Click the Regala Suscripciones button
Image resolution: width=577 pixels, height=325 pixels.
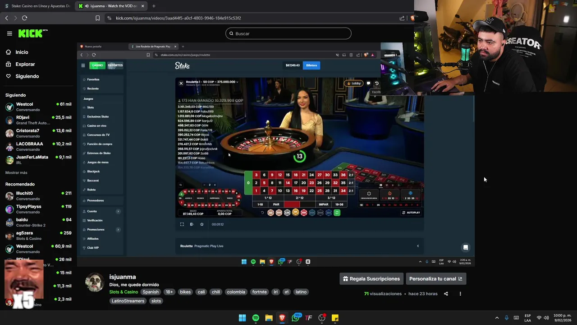point(371,279)
